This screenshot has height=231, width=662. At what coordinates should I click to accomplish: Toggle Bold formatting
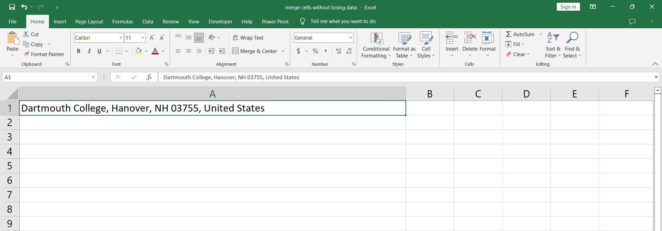(x=79, y=51)
